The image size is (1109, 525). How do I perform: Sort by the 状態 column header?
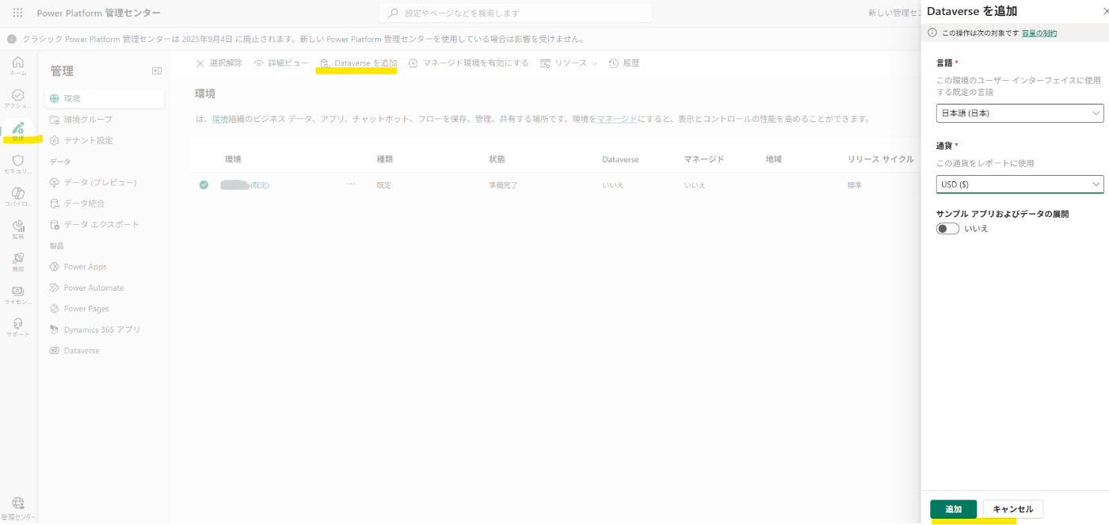coord(497,159)
